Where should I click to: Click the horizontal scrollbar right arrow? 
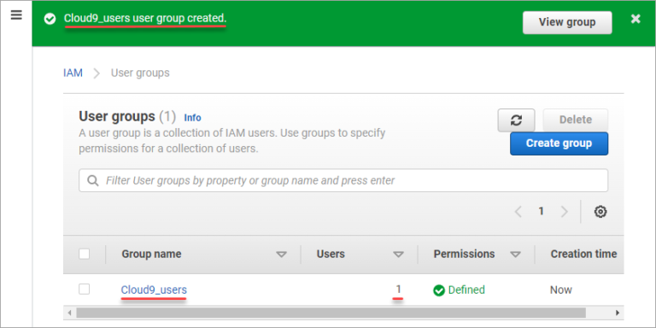[x=618, y=313]
